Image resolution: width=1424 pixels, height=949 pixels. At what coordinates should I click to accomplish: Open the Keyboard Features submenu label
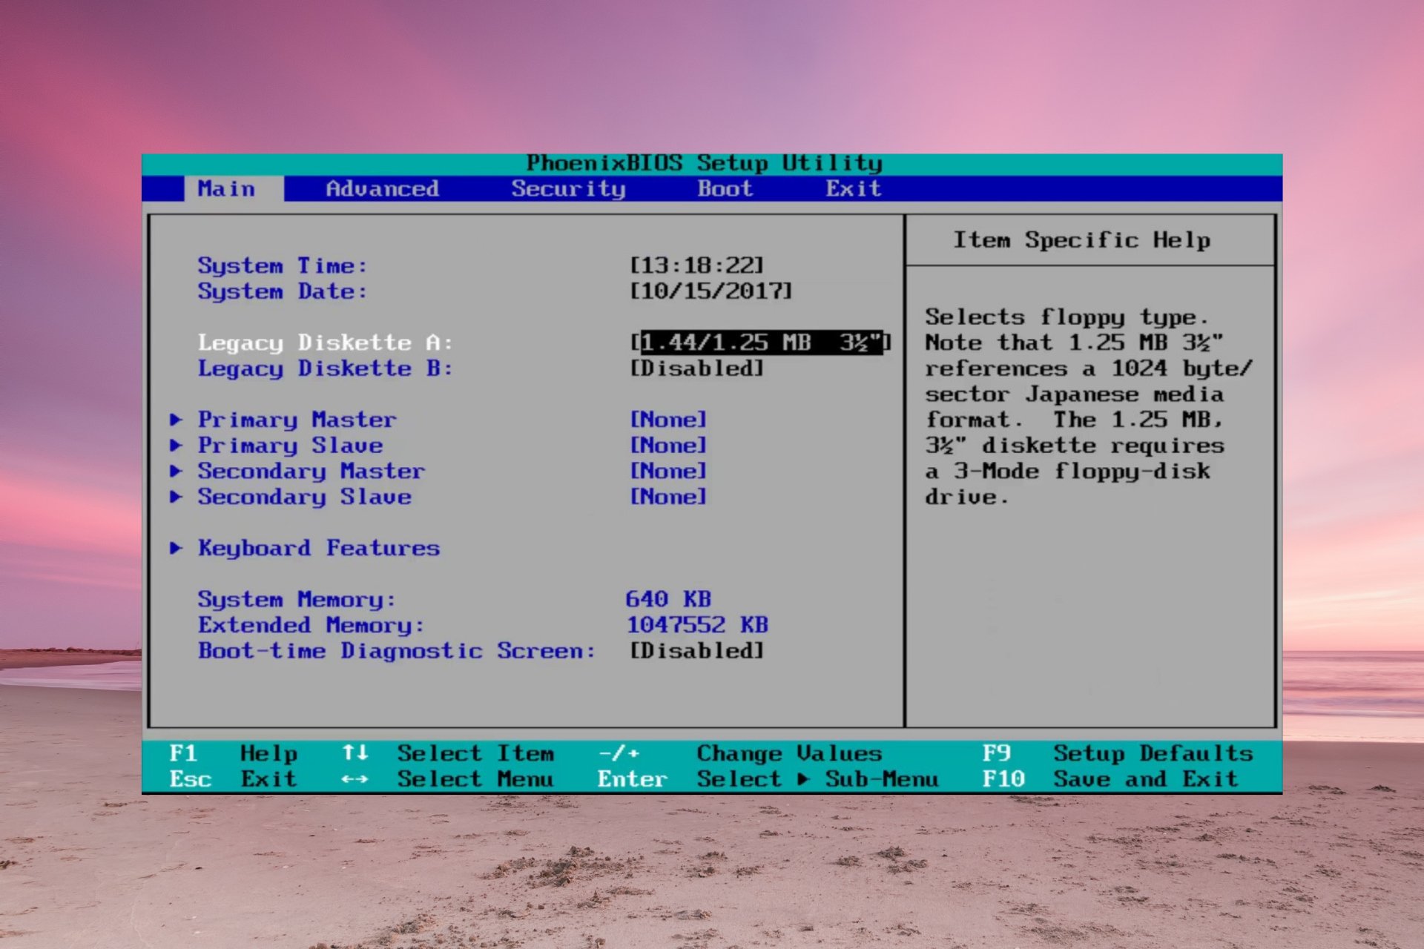(x=318, y=548)
